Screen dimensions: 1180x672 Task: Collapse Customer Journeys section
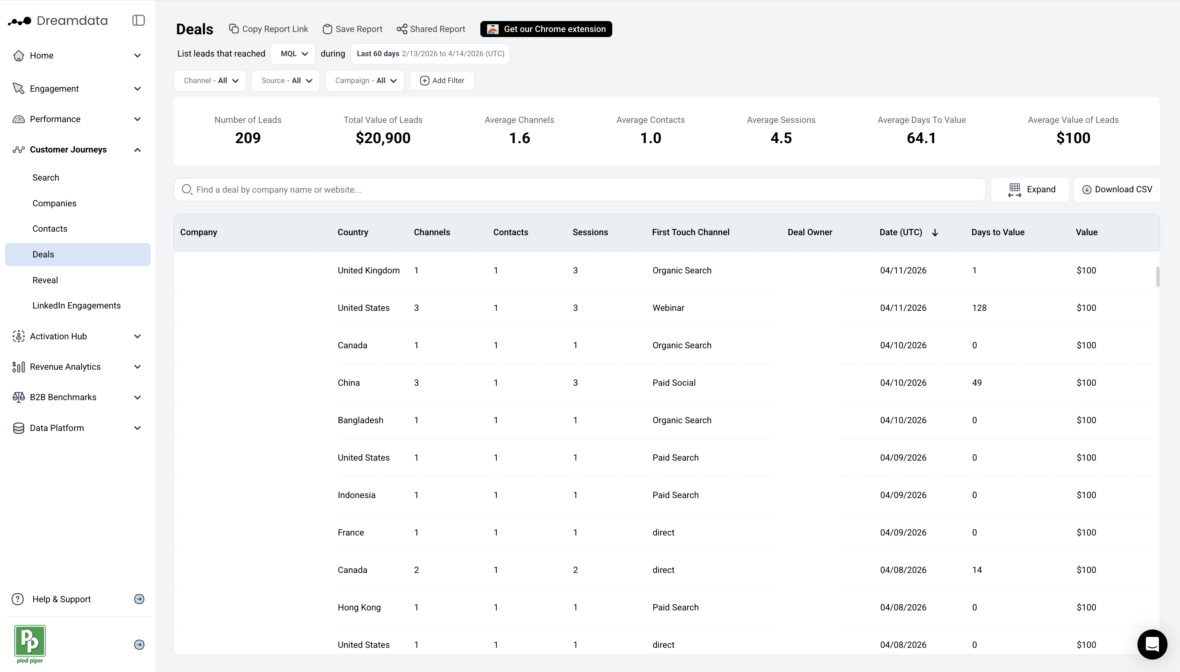tap(137, 150)
